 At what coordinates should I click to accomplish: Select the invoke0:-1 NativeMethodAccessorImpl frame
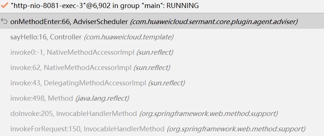click(72, 52)
